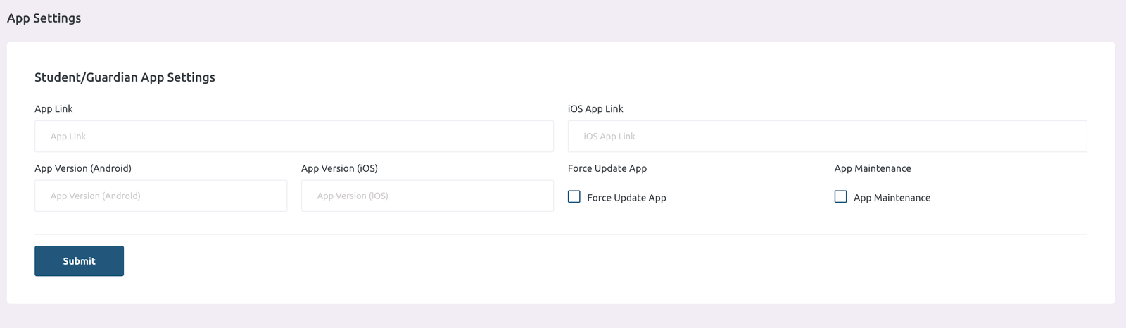Click the App Link input field
Viewport: 1126px width, 328px height.
293,137
